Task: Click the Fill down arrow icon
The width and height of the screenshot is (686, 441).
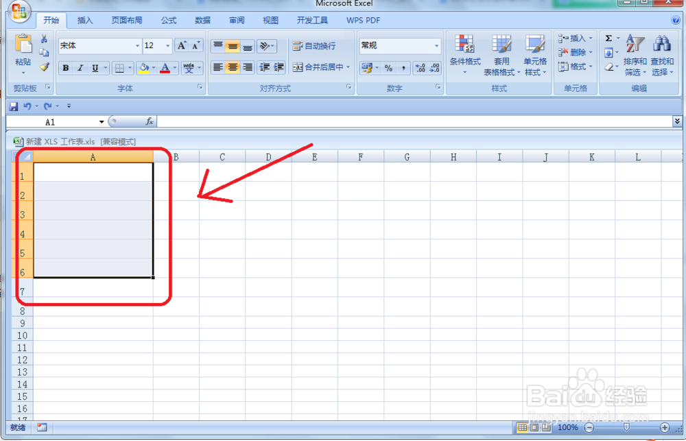Action: pyautogui.click(x=608, y=53)
